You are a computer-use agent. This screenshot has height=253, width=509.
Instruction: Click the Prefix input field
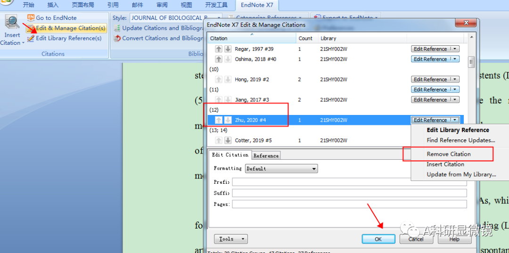tap(349, 182)
